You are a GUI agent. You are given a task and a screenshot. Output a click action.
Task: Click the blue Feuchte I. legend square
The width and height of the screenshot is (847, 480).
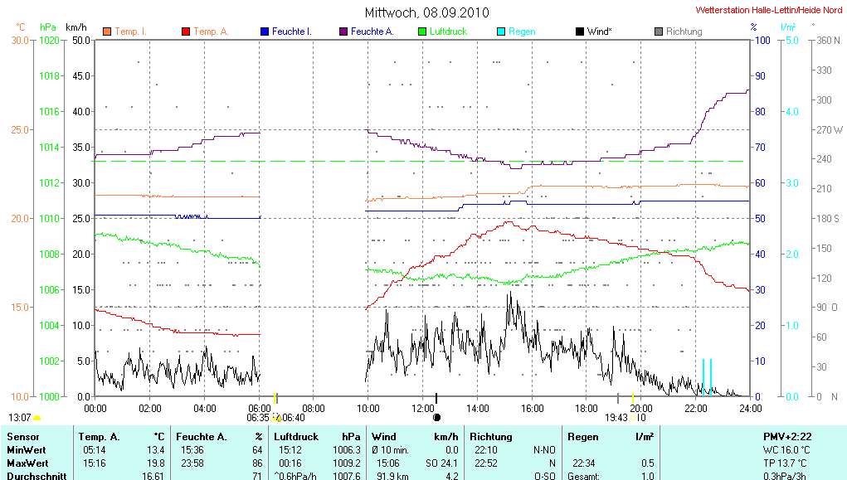point(265,32)
